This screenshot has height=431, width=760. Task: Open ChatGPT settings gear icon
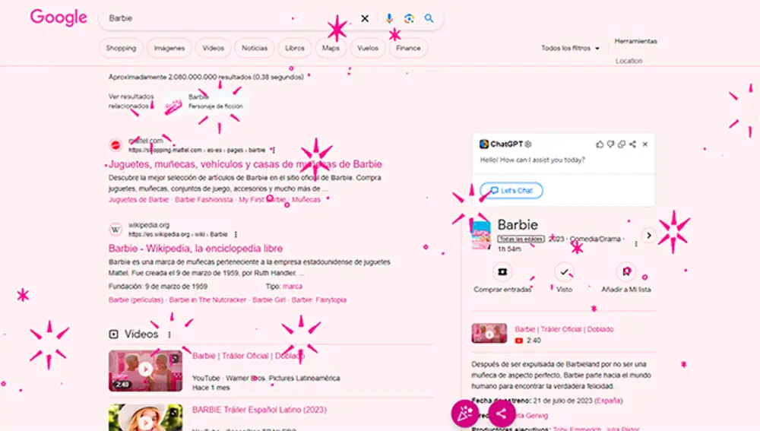click(x=528, y=144)
